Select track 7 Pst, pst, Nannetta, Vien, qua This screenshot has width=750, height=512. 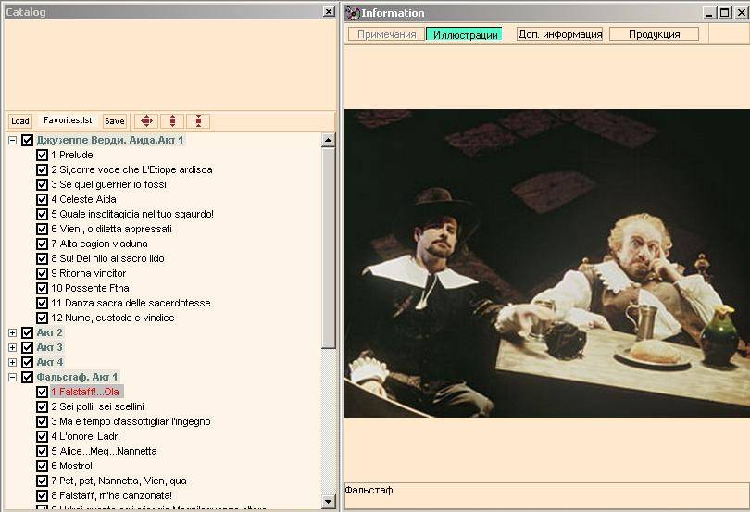119,481
